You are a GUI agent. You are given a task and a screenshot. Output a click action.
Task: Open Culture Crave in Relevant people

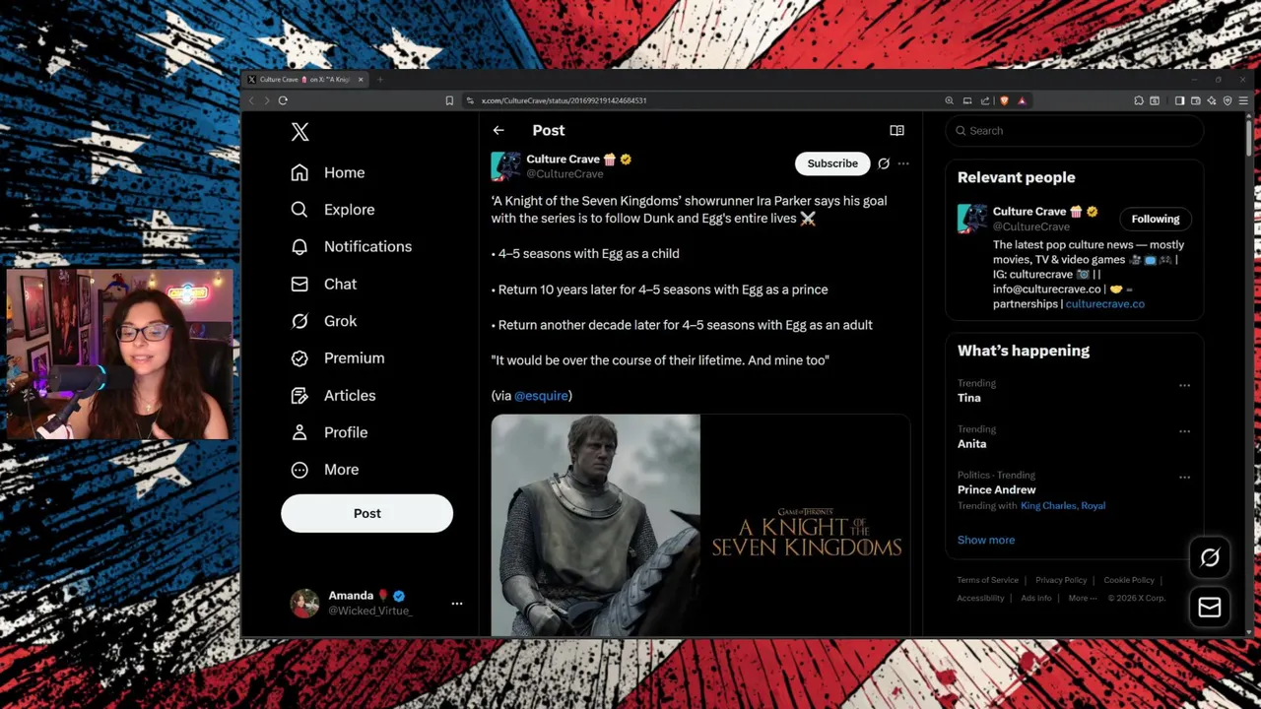pyautogui.click(x=1029, y=212)
